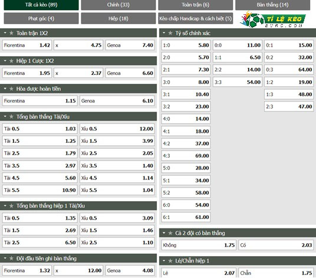Choose correct score 2:1 at 7.30
316x278 pixels.
point(186,70)
